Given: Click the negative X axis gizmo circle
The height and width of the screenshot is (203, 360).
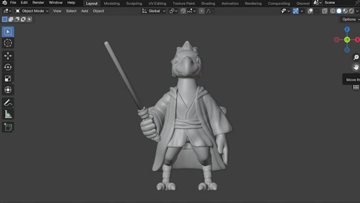Looking at the screenshot, I should coord(337,40).
